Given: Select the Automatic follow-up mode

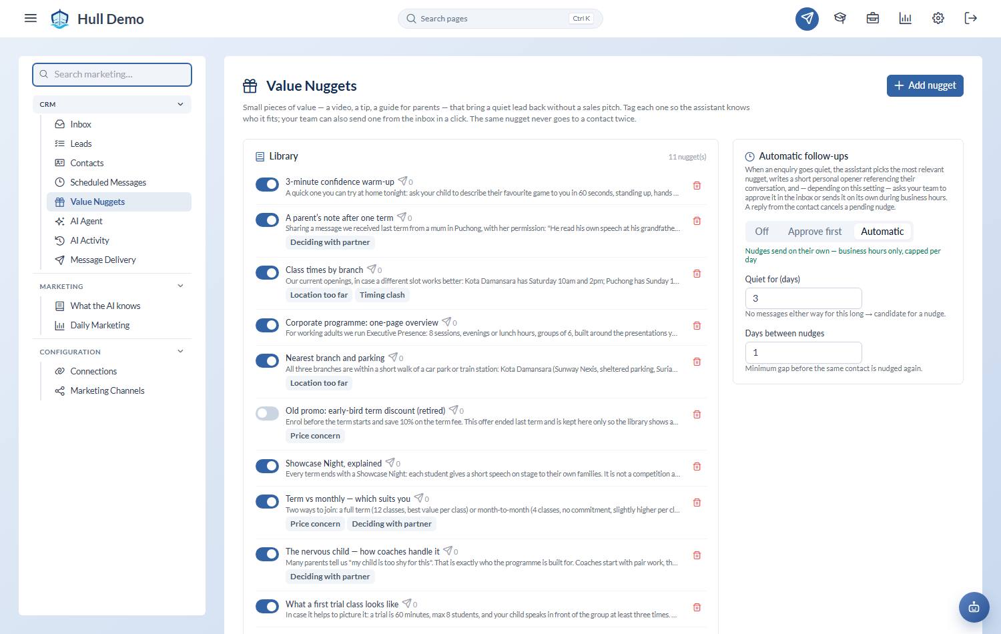Looking at the screenshot, I should click(x=882, y=232).
